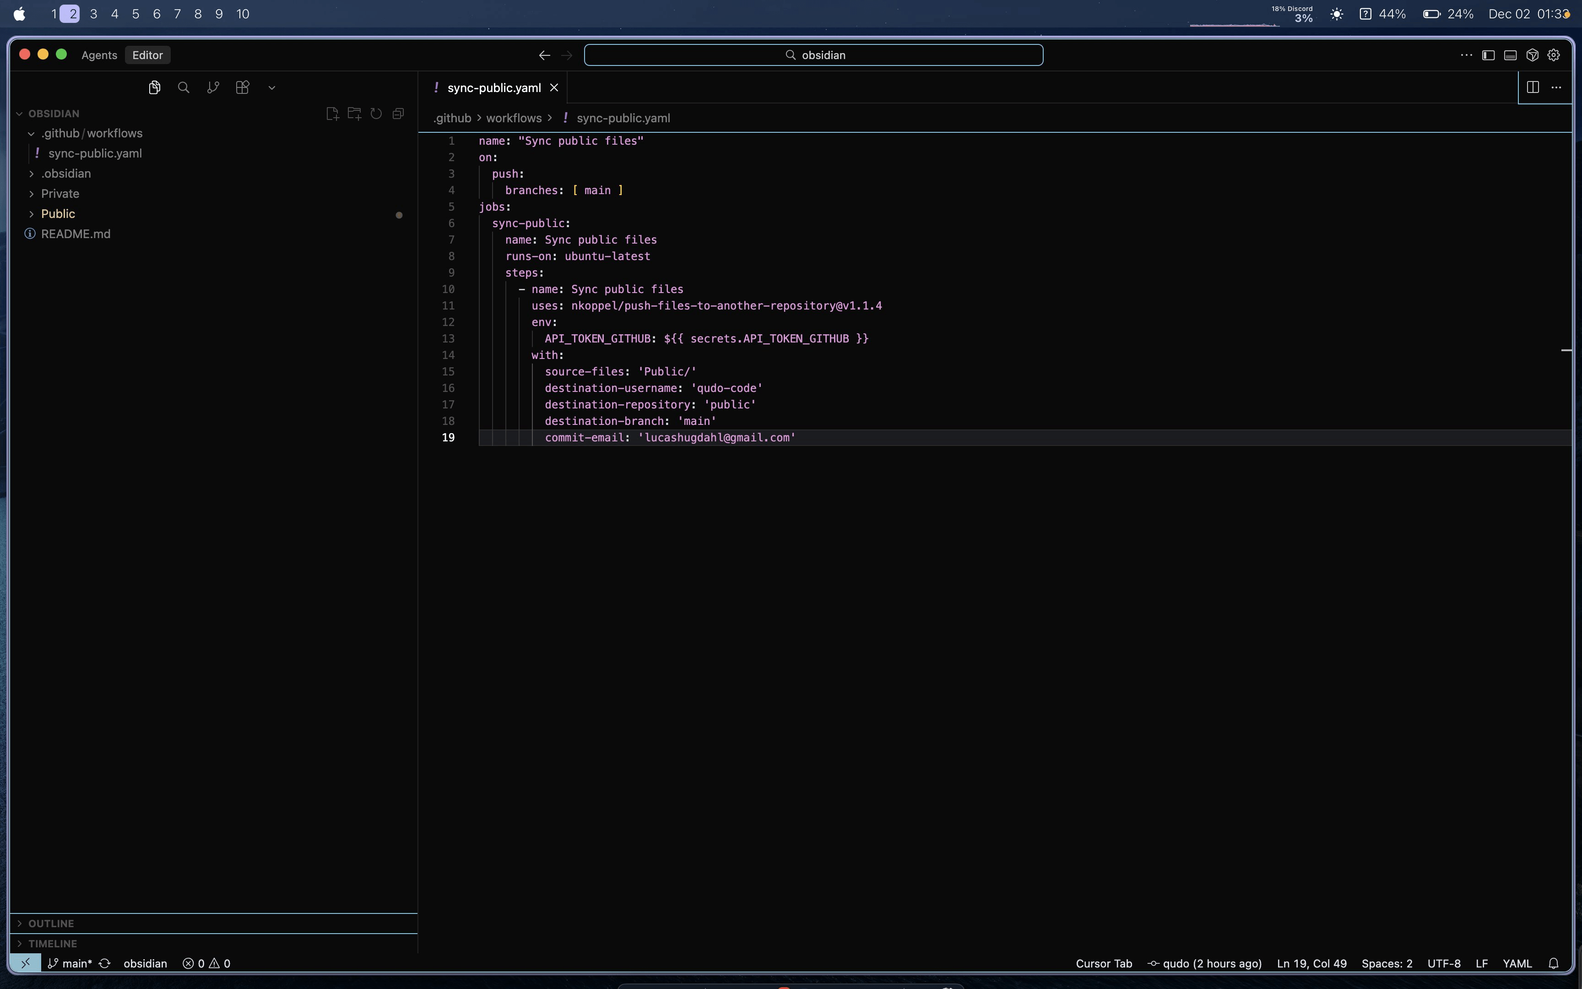Expand the OUTLINE section
This screenshot has width=1582, height=989.
click(x=51, y=924)
